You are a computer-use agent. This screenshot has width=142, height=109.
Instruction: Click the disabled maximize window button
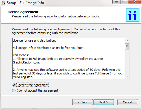(124, 2)
